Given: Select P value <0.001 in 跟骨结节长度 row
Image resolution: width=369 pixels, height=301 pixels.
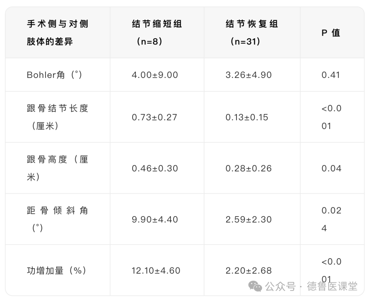Looking at the screenshot, I should click(331, 117).
